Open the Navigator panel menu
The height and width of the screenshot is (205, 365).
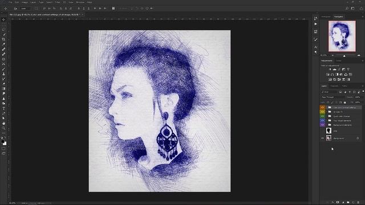(363, 17)
